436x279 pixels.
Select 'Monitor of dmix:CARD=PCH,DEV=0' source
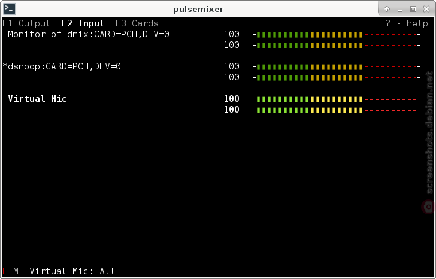89,34
